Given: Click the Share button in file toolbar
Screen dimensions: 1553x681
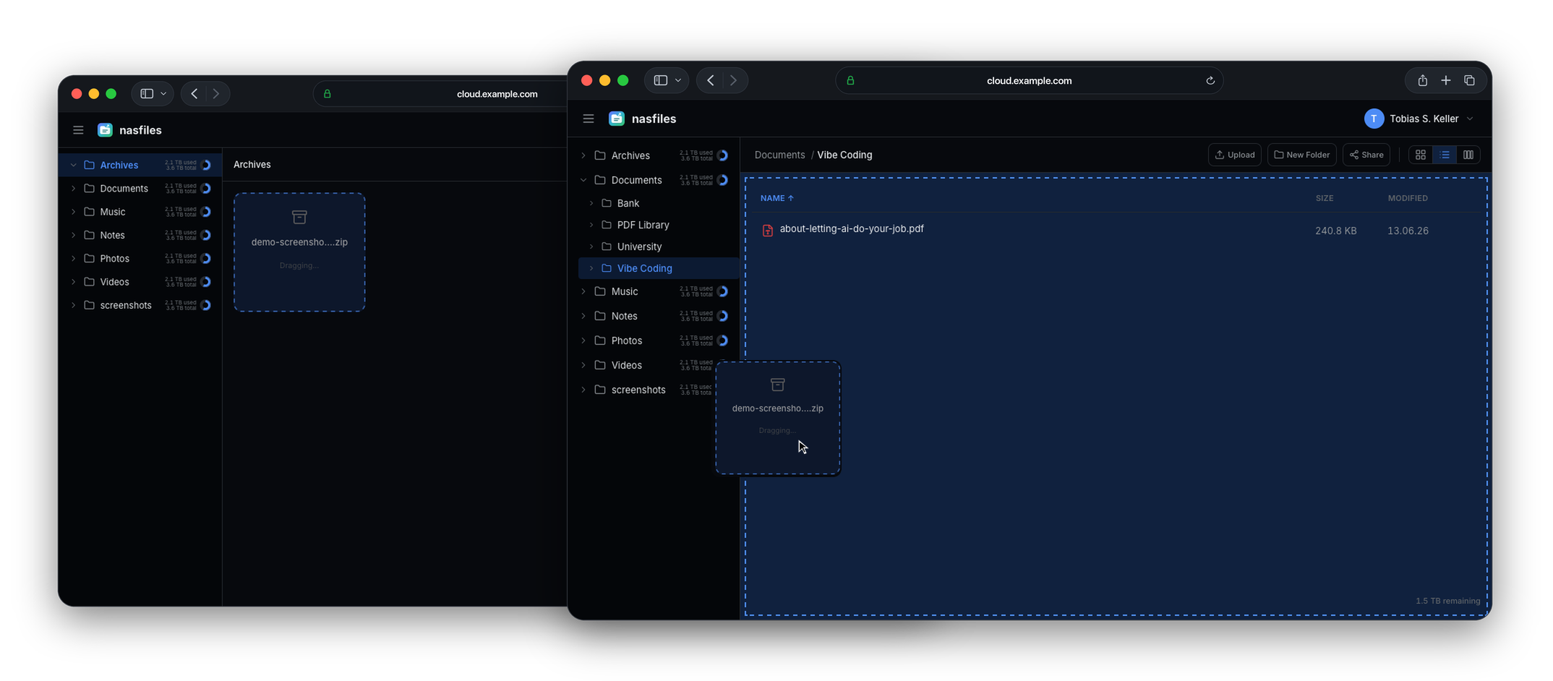Looking at the screenshot, I should coord(1366,155).
